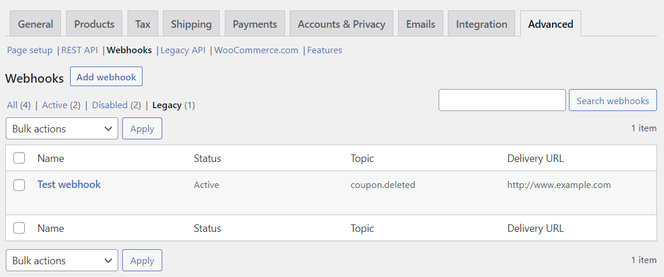Filter webhooks by Disabled status

click(110, 105)
